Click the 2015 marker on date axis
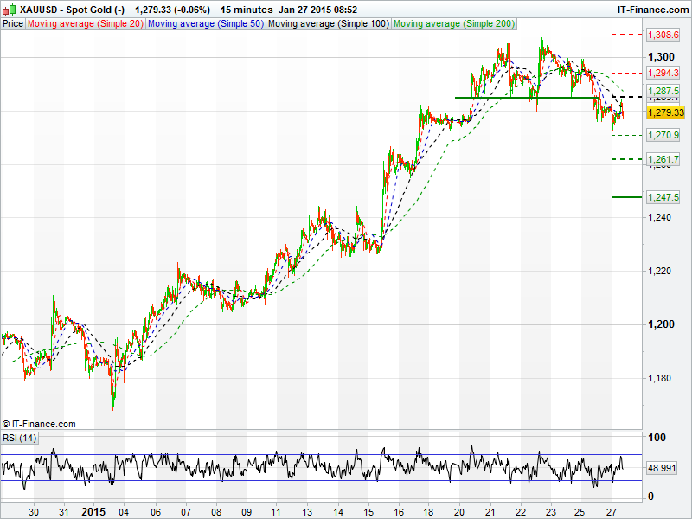 click(93, 511)
